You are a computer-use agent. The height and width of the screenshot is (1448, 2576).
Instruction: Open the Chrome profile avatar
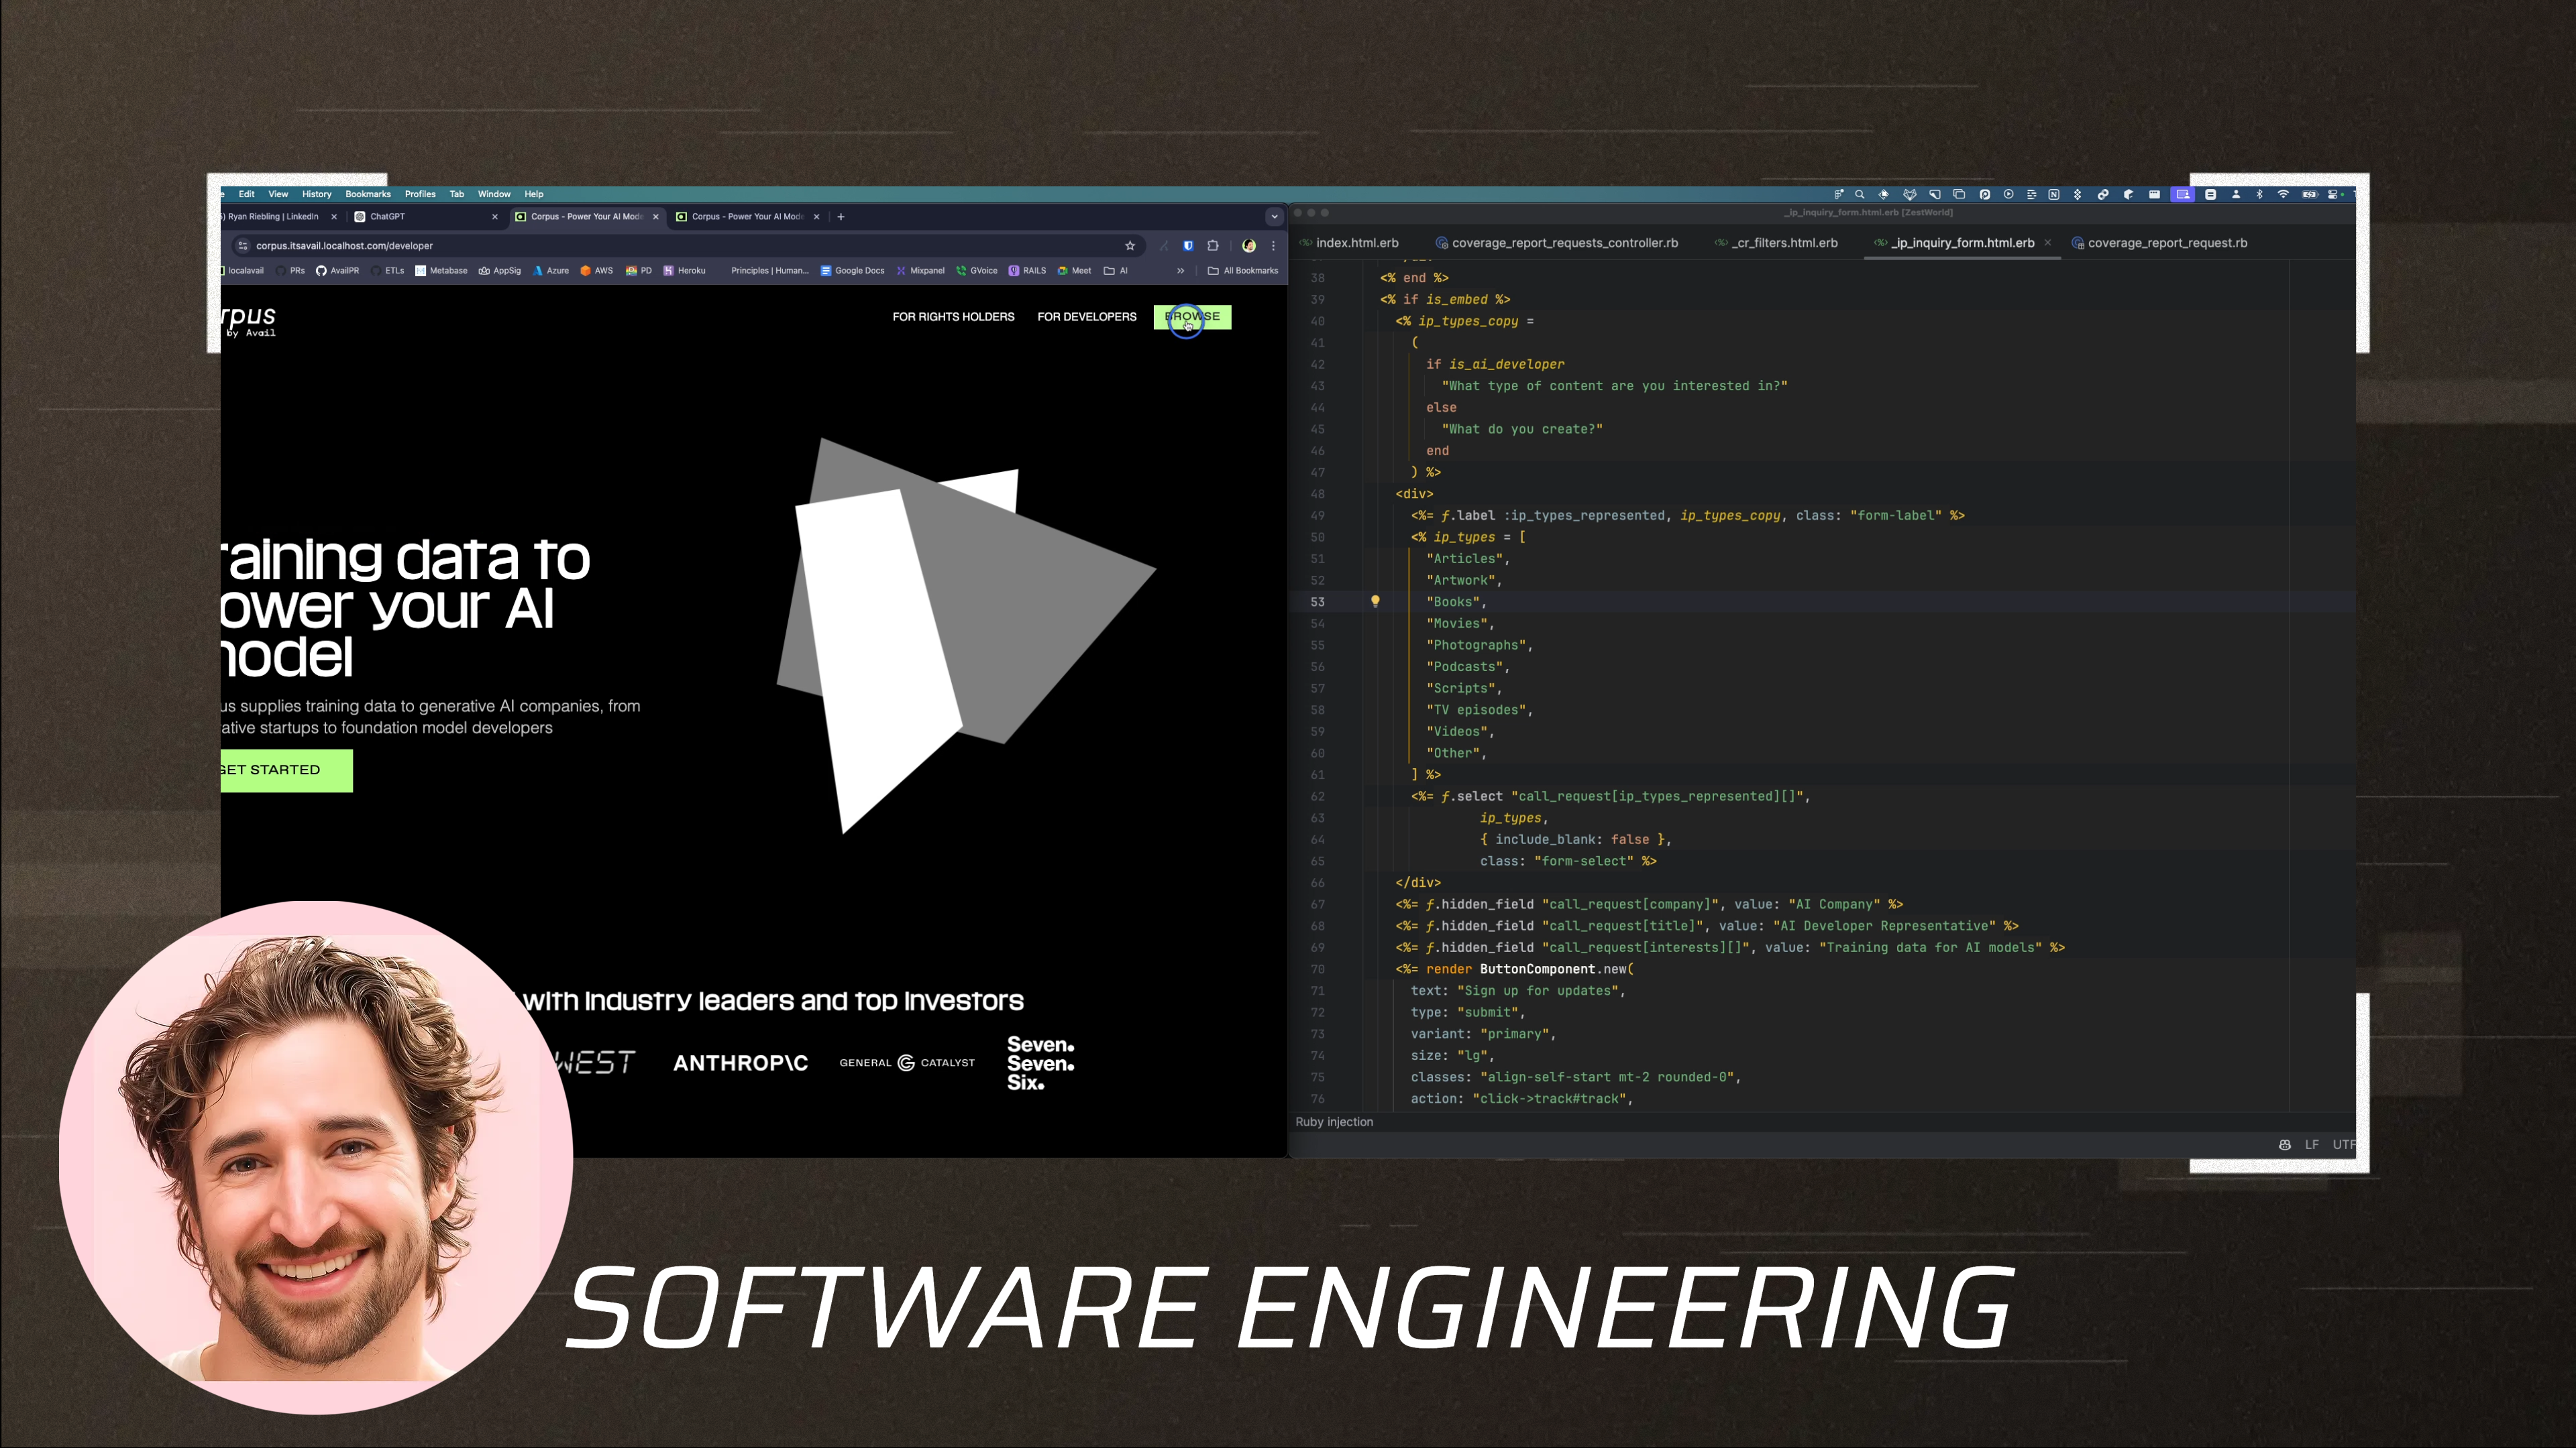[1249, 246]
